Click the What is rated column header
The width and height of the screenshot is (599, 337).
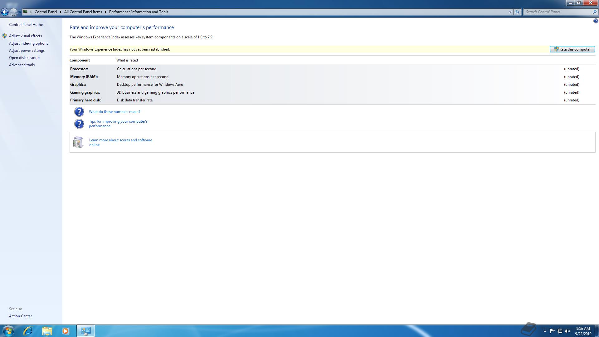(x=127, y=60)
